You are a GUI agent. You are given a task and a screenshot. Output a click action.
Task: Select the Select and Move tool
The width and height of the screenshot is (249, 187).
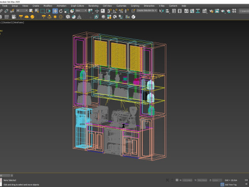point(55,11)
